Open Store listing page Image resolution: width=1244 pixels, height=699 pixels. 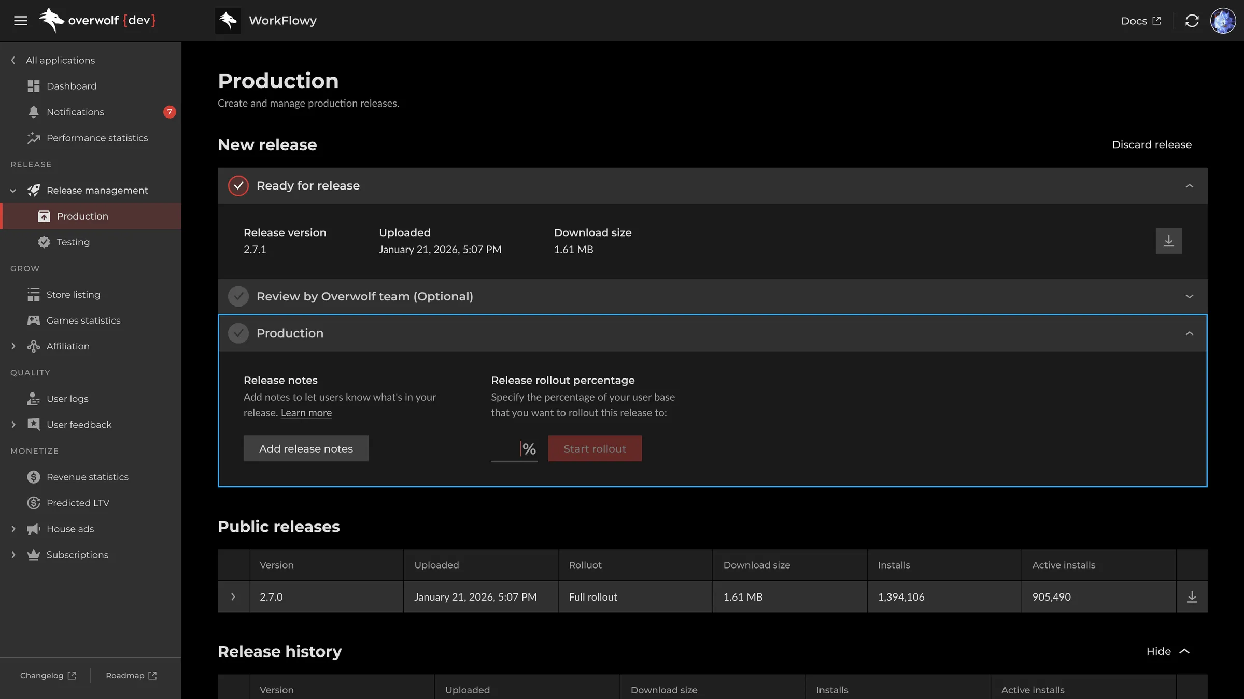click(x=91, y=294)
